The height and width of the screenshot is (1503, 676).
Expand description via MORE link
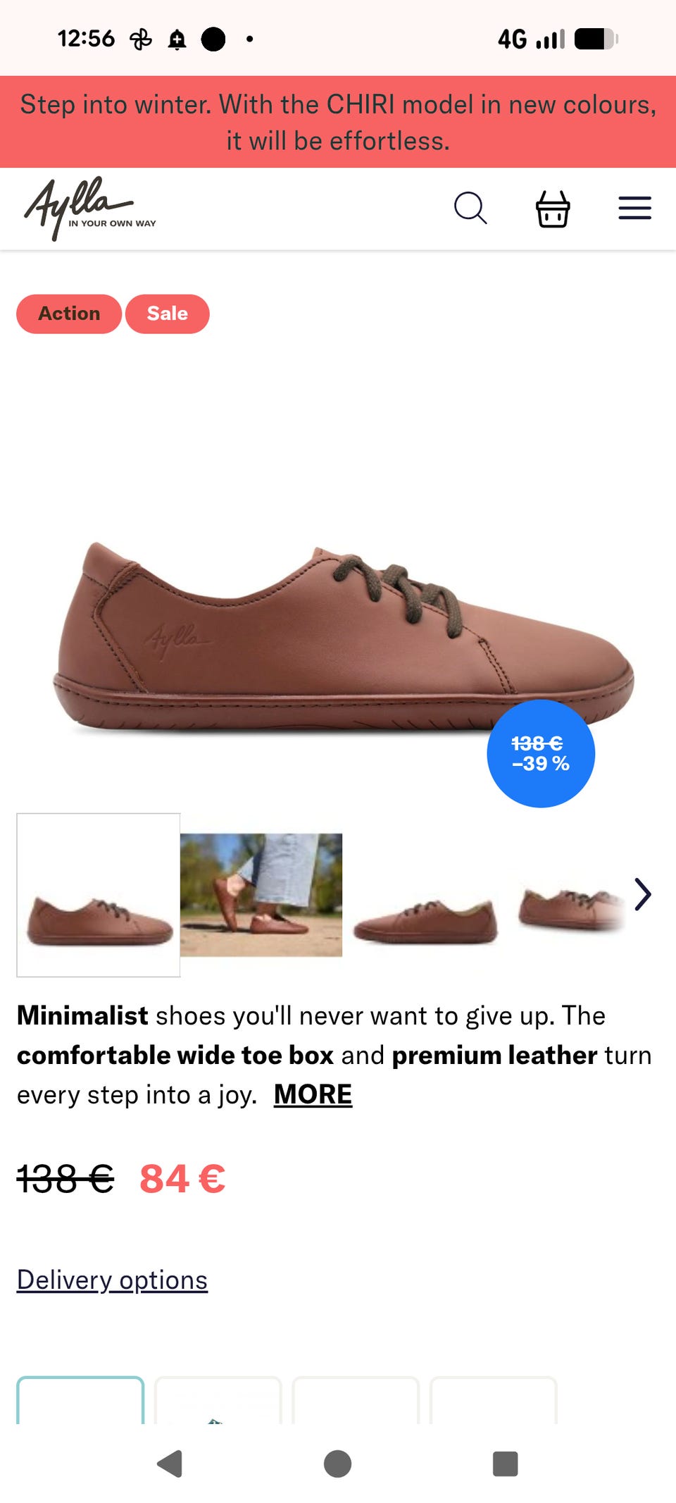coord(313,1094)
